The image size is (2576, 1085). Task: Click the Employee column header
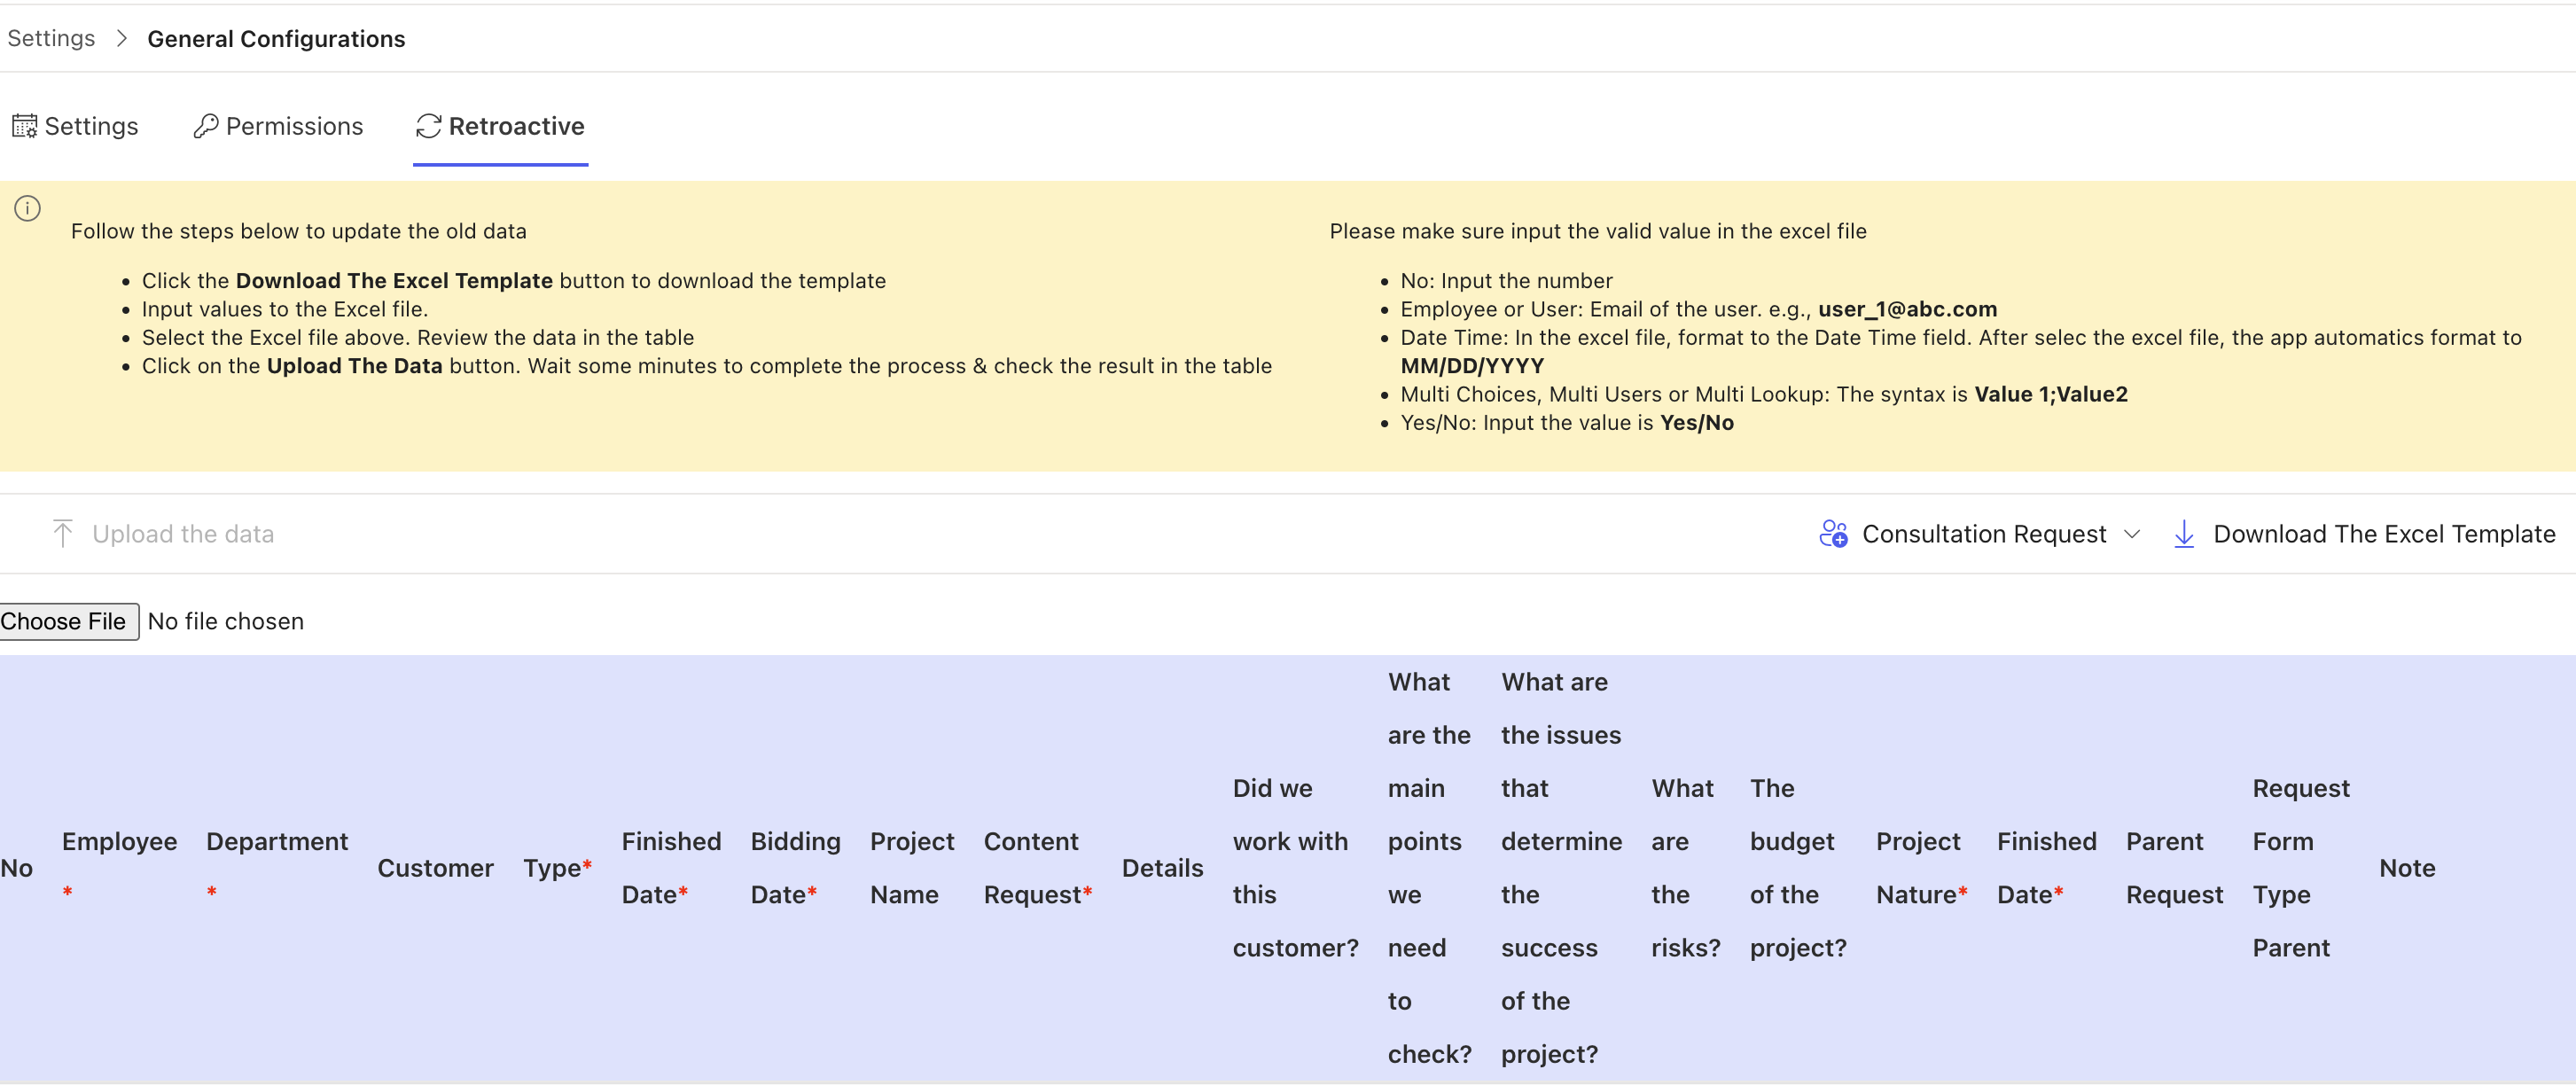[x=119, y=841]
